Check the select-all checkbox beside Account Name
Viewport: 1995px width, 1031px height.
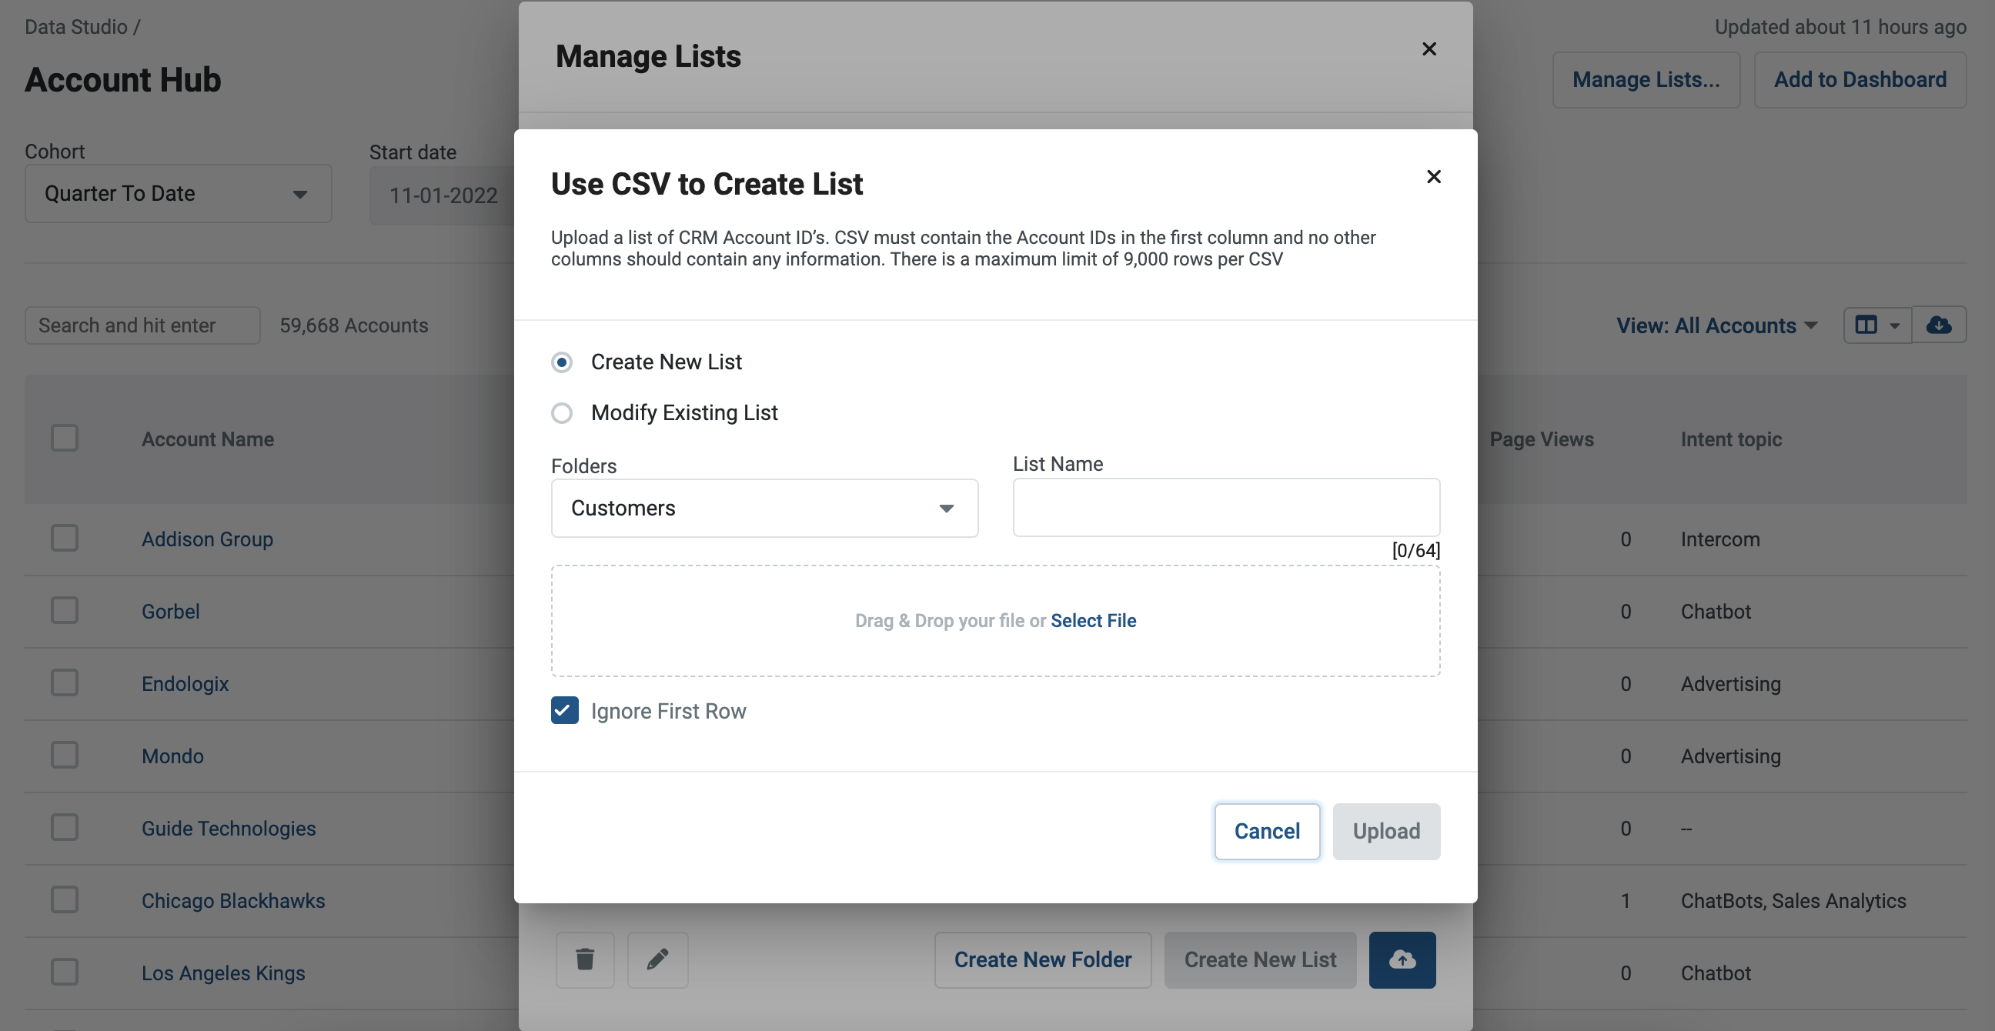(65, 438)
